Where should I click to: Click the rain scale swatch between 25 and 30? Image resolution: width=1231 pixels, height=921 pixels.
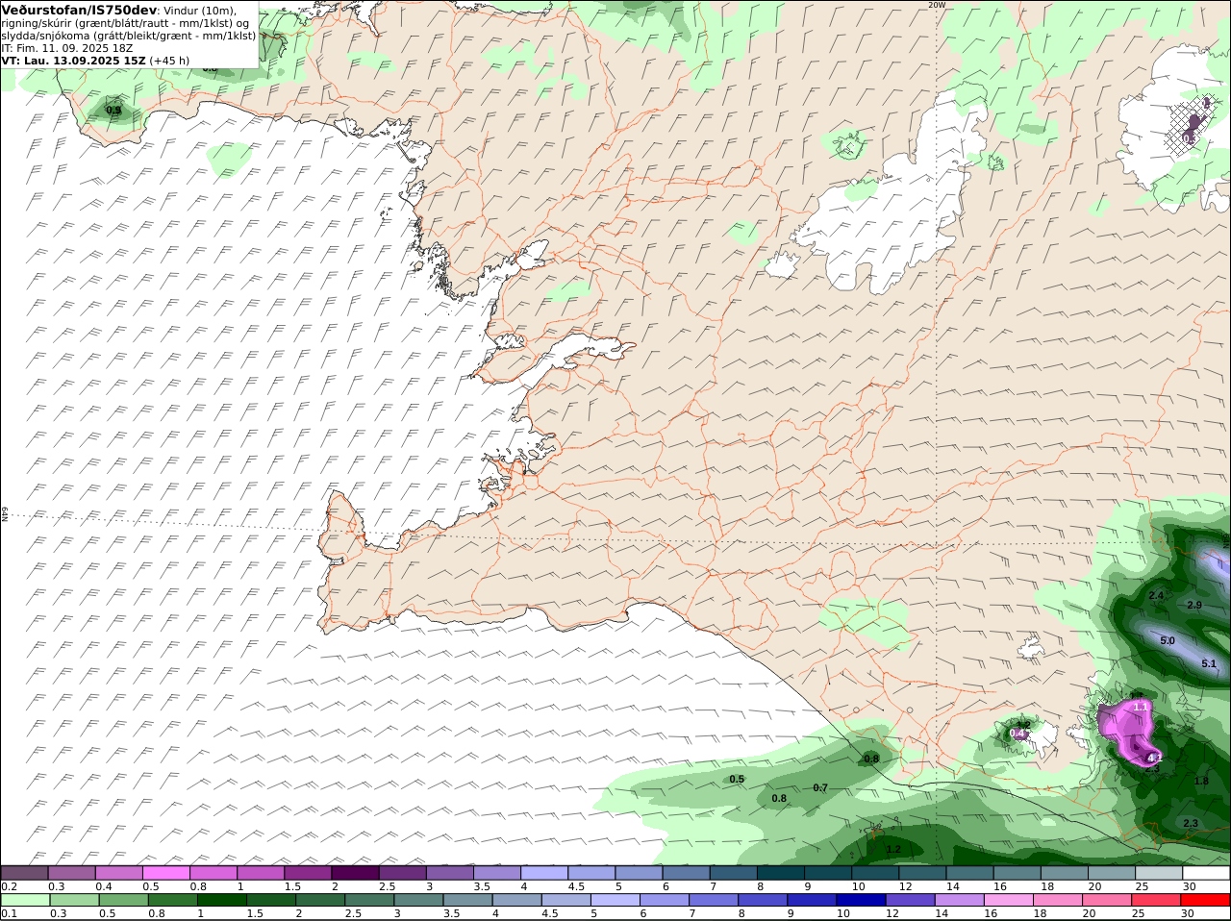(1156, 900)
